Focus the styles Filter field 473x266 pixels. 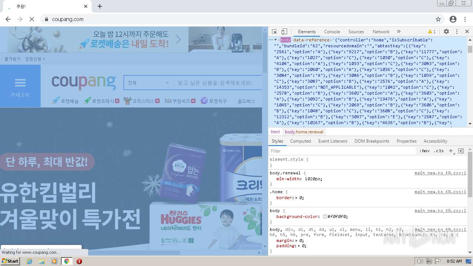(x=342, y=151)
